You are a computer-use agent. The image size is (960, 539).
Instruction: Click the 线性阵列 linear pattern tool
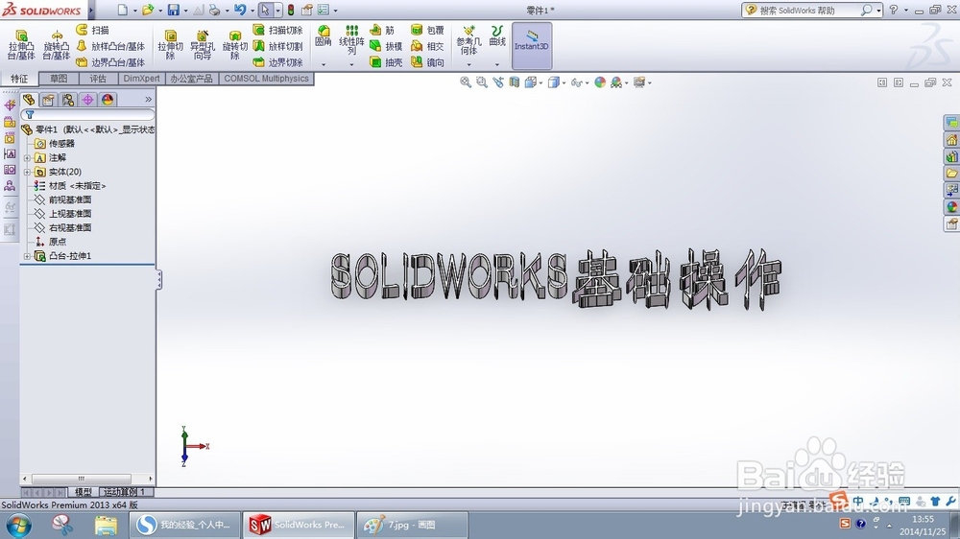click(351, 39)
